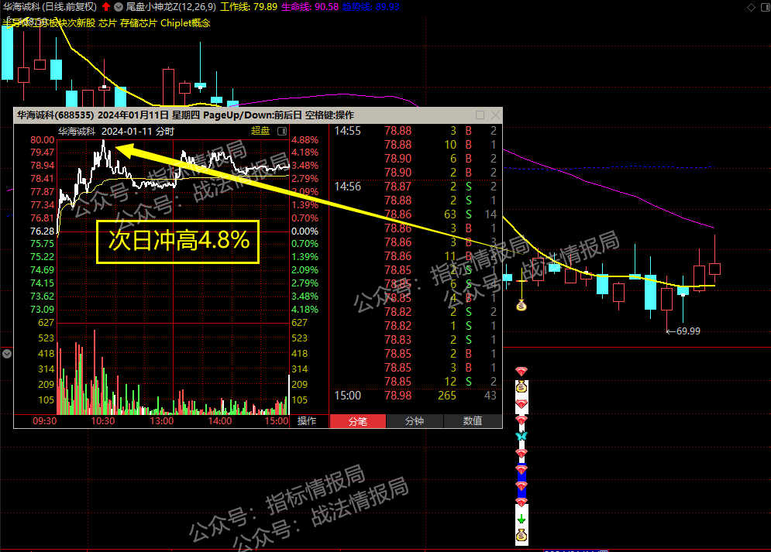Click the popup title 华海诚科(688535) 2024年01月11日
The width and height of the screenshot is (771, 552).
tap(95, 115)
